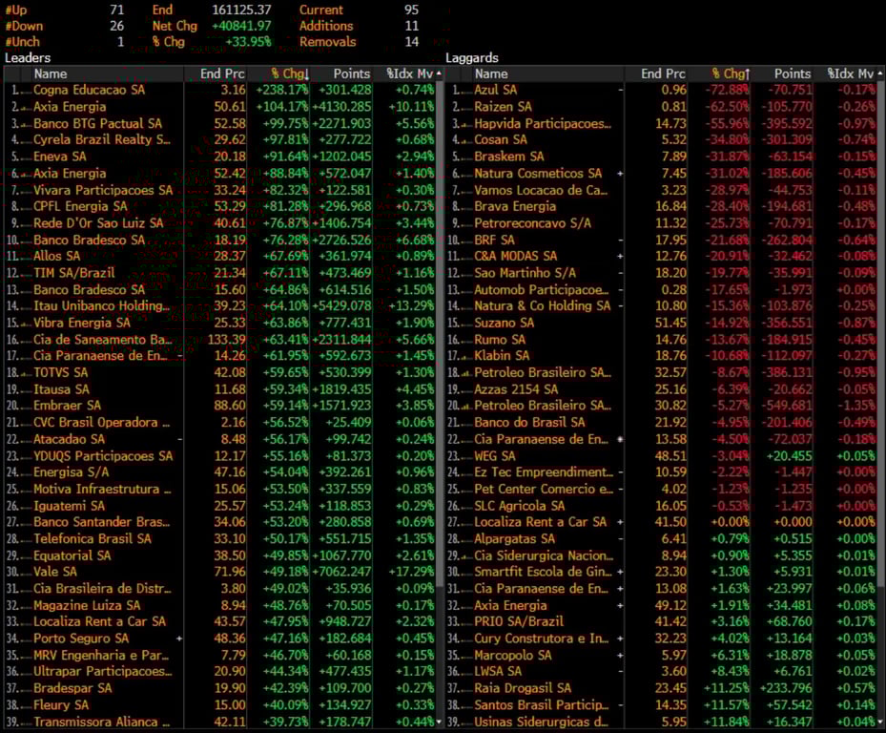Click the Laggards table scroll-down arrow
This screenshot has width=886, height=733.
[879, 723]
